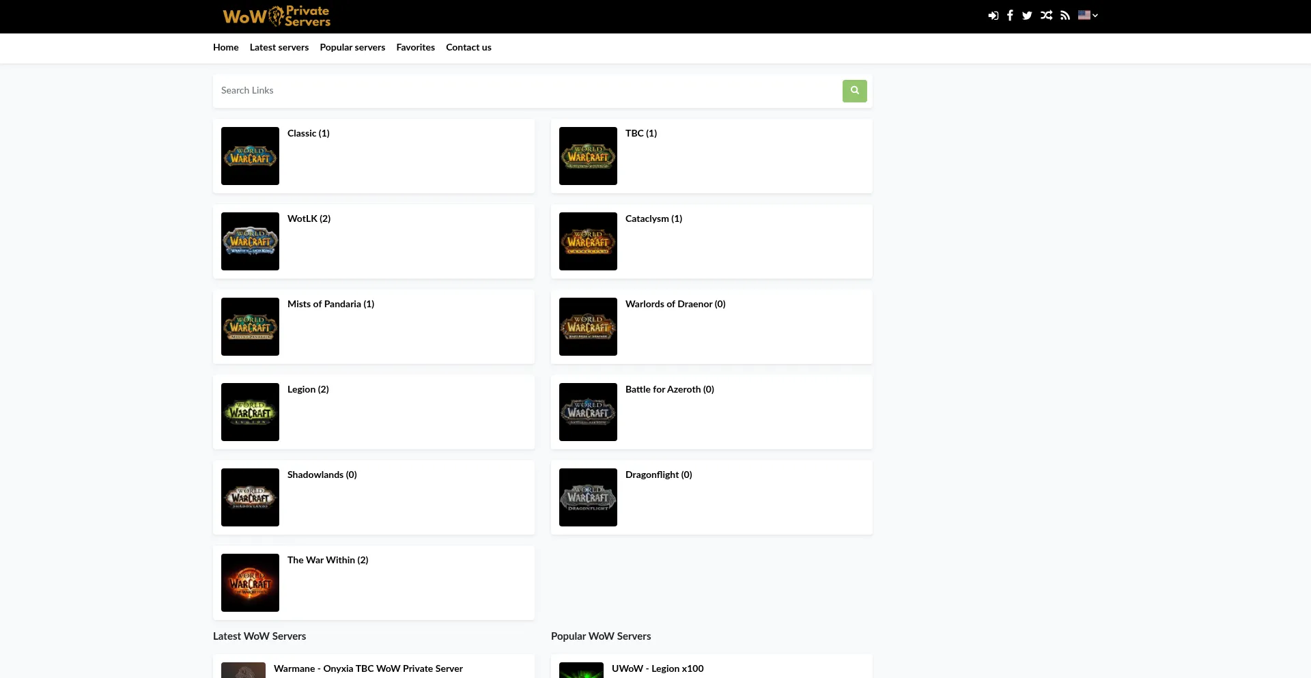The height and width of the screenshot is (678, 1311).
Task: Open UWoW - Legion x100 server link
Action: pyautogui.click(x=658, y=669)
